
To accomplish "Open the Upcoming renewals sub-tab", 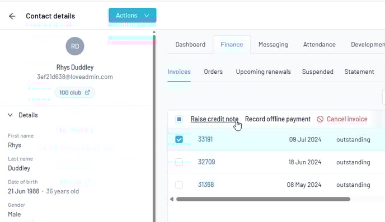I will (x=263, y=72).
